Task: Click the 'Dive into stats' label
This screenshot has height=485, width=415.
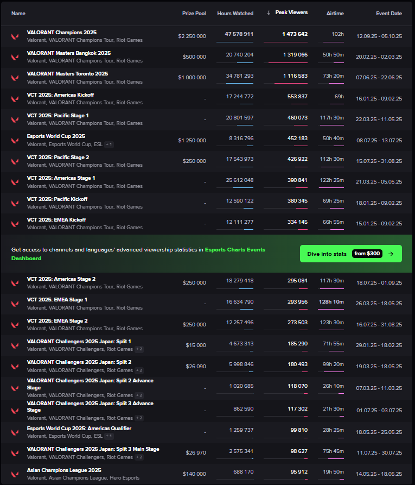Action: (x=327, y=254)
